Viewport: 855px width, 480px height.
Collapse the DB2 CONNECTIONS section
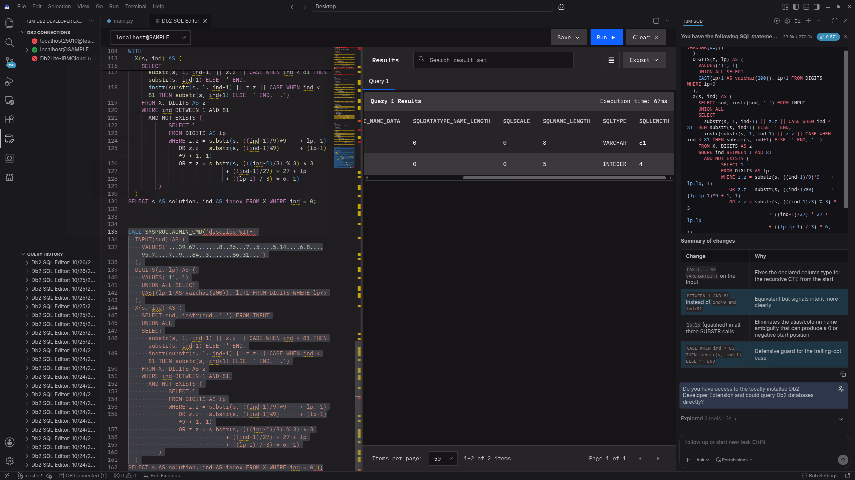pos(23,32)
